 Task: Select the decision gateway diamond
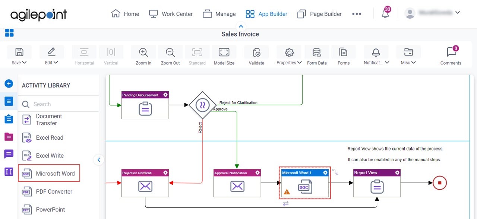click(x=202, y=105)
